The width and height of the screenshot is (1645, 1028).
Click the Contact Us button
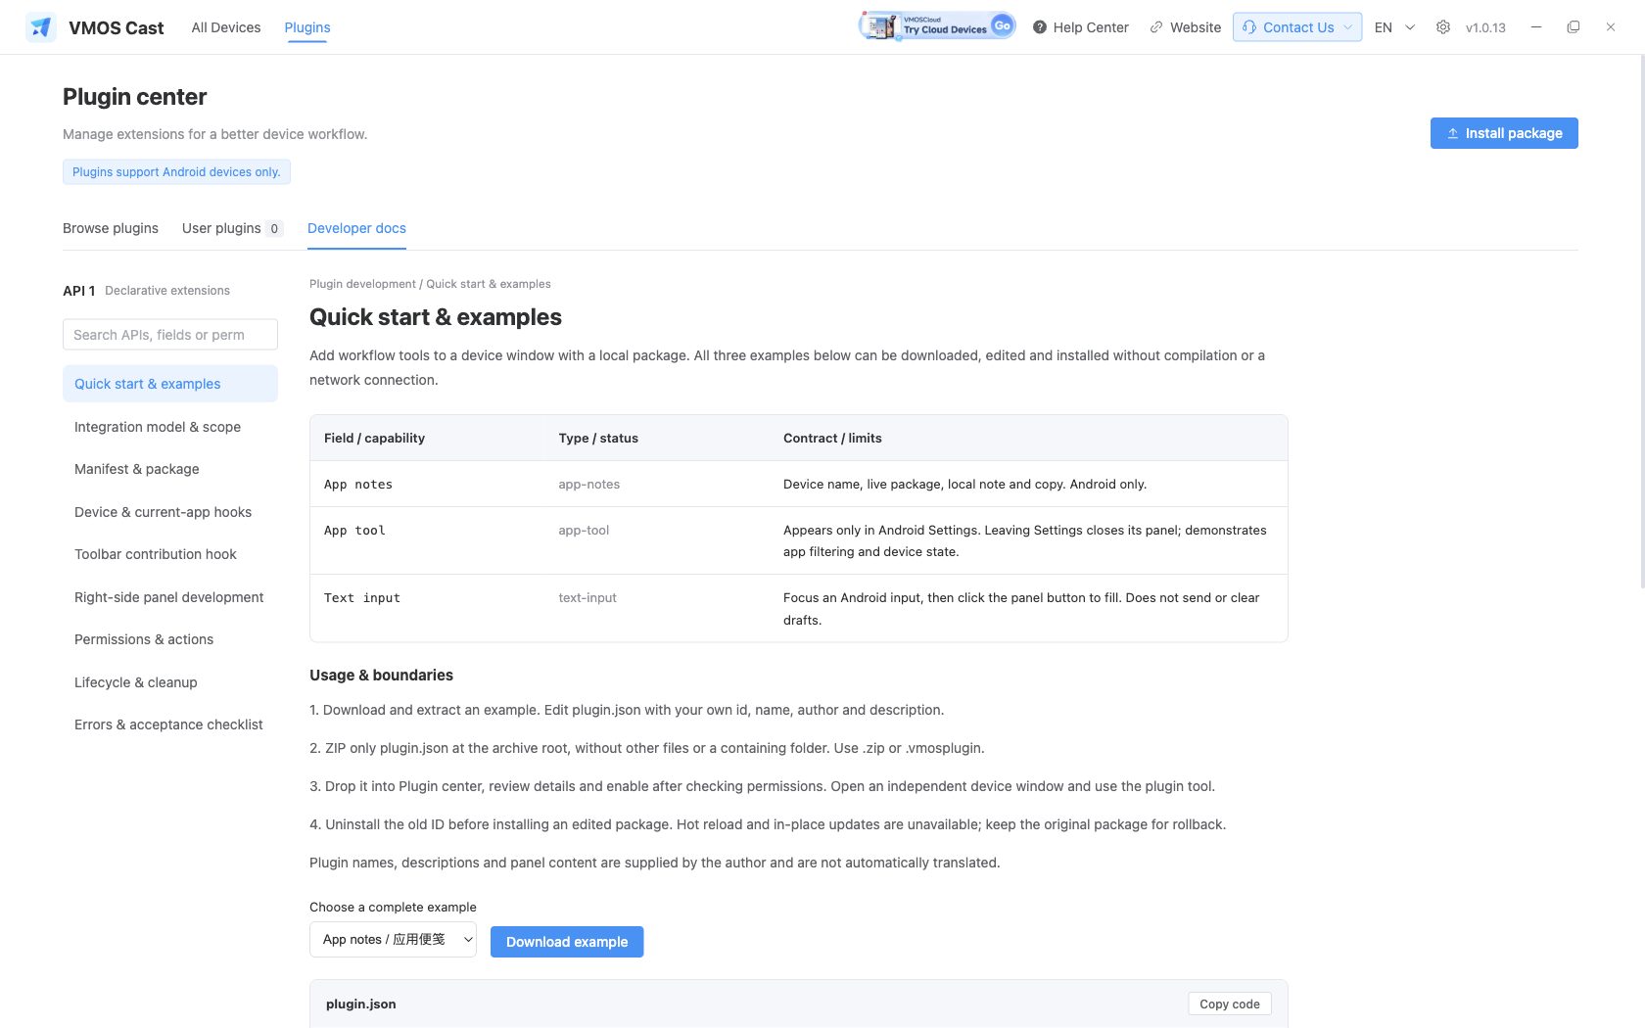[1297, 27]
